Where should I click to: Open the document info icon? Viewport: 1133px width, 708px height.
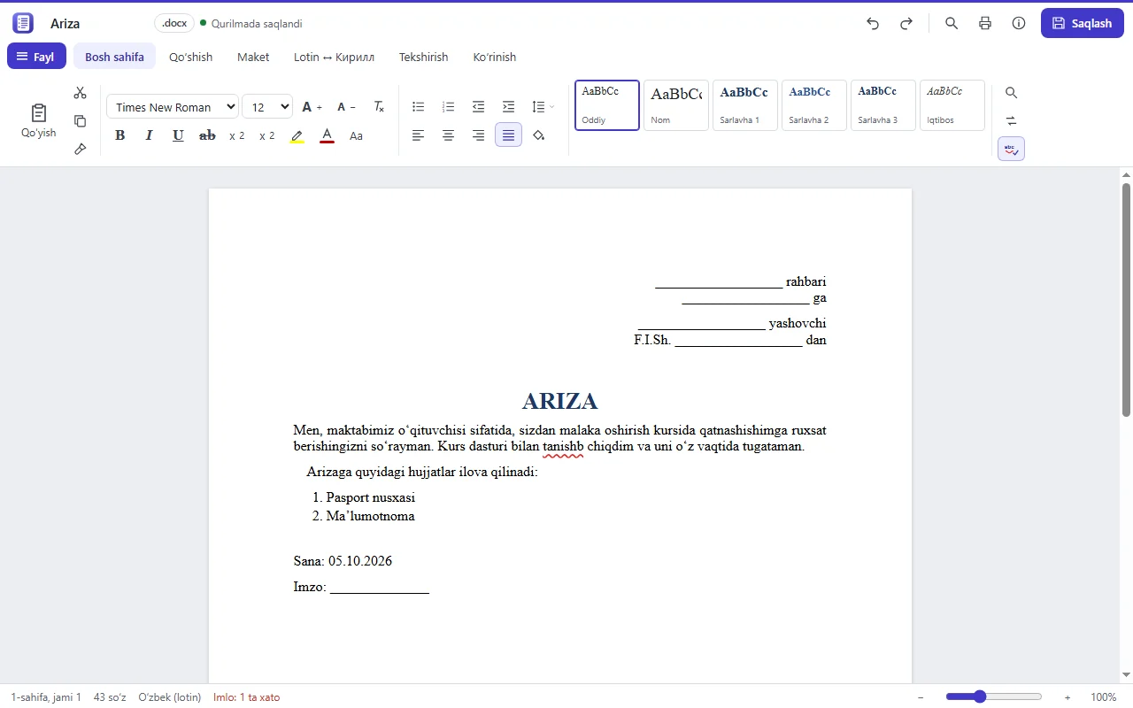pos(1019,24)
